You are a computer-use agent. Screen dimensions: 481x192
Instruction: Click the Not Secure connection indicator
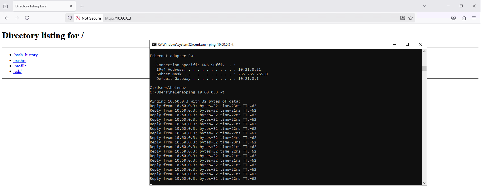pos(89,18)
